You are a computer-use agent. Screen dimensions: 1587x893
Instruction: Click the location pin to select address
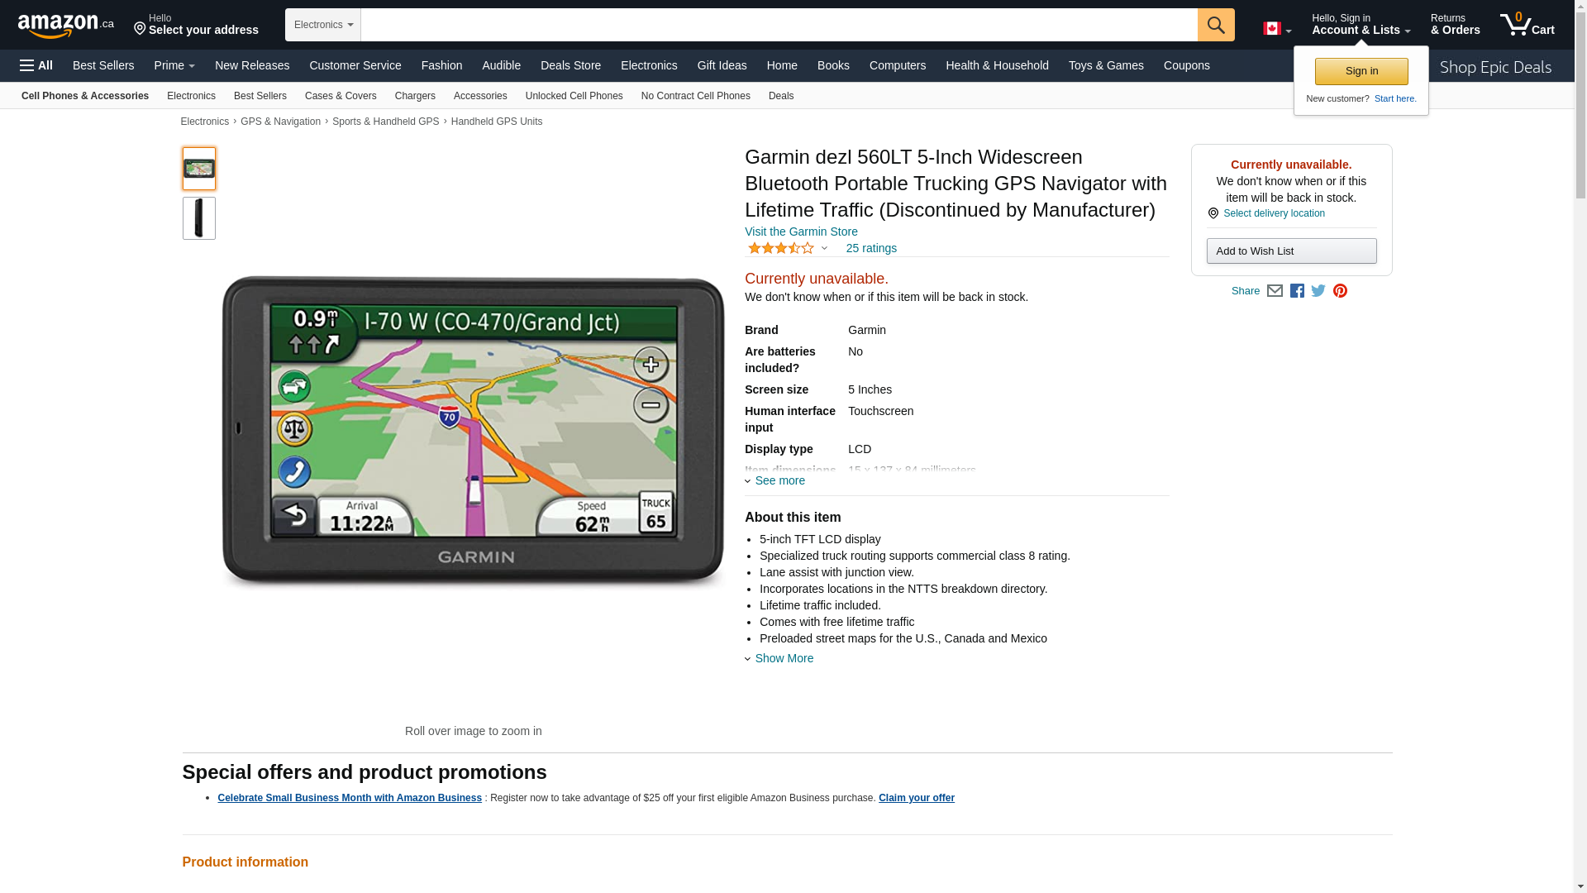(x=140, y=30)
